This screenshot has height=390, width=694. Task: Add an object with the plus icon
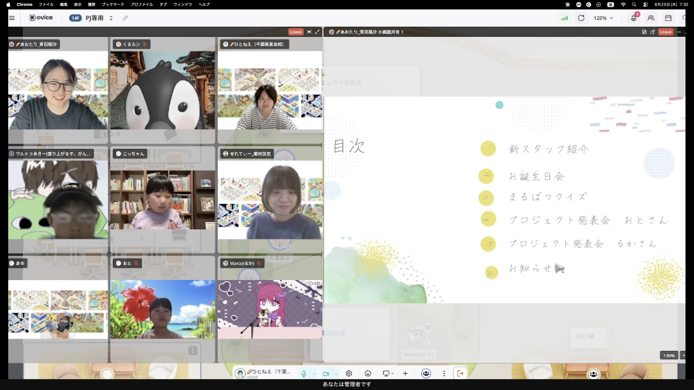pyautogui.click(x=405, y=373)
